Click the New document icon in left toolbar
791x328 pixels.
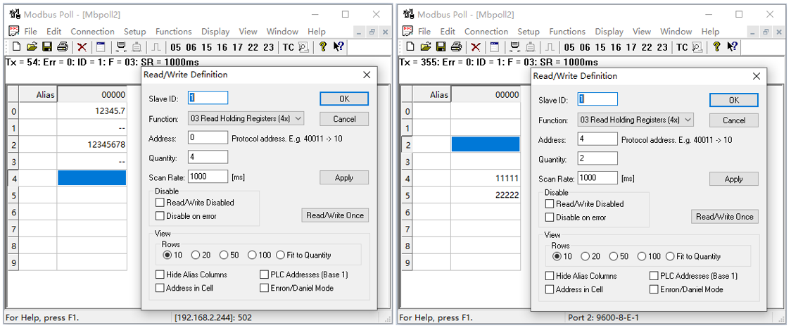tap(16, 47)
